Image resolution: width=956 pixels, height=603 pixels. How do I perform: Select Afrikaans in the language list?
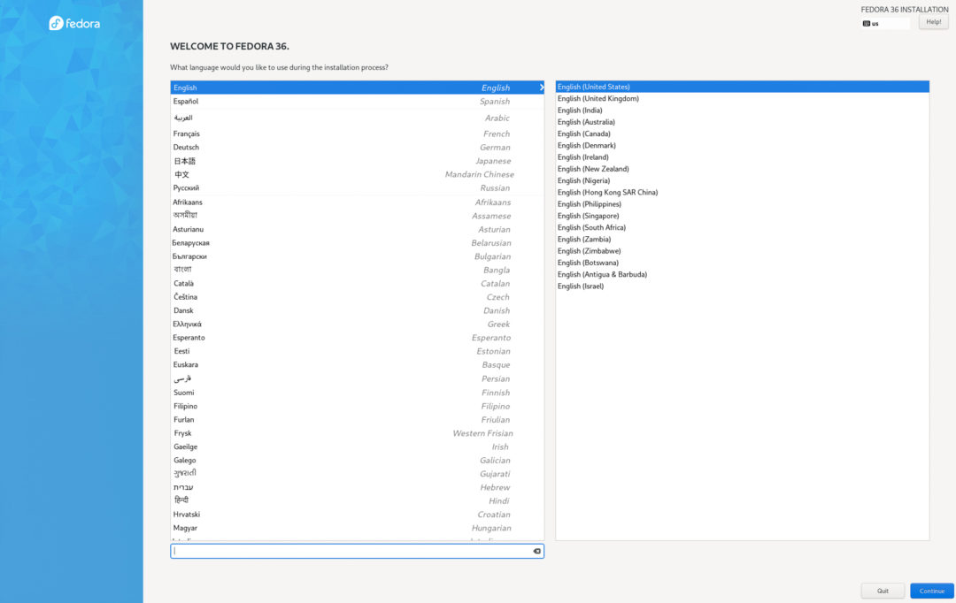[x=358, y=202]
